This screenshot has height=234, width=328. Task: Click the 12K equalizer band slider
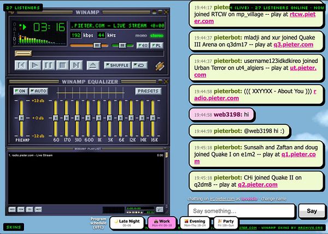(x=131, y=118)
